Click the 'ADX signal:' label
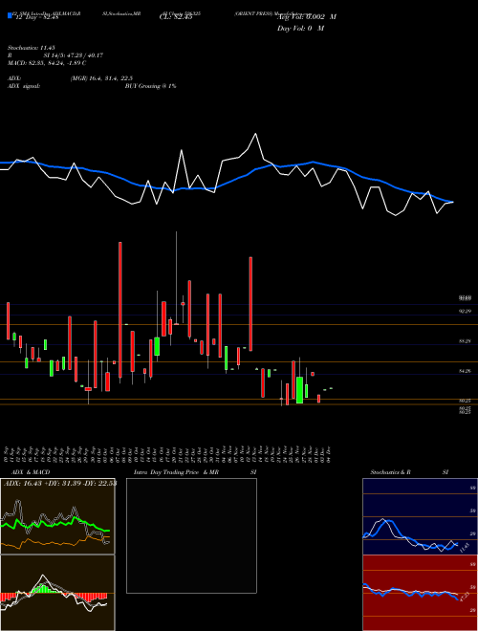Screen dimensions: 478x631 point(23,86)
